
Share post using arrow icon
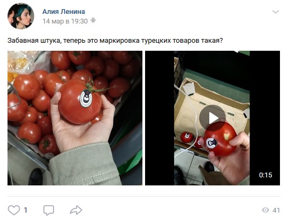coord(76,210)
